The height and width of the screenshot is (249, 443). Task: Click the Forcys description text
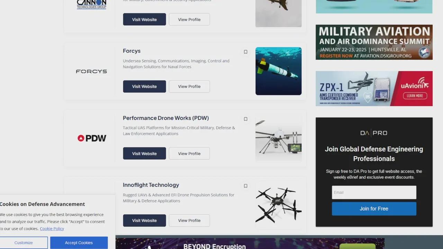click(176, 64)
